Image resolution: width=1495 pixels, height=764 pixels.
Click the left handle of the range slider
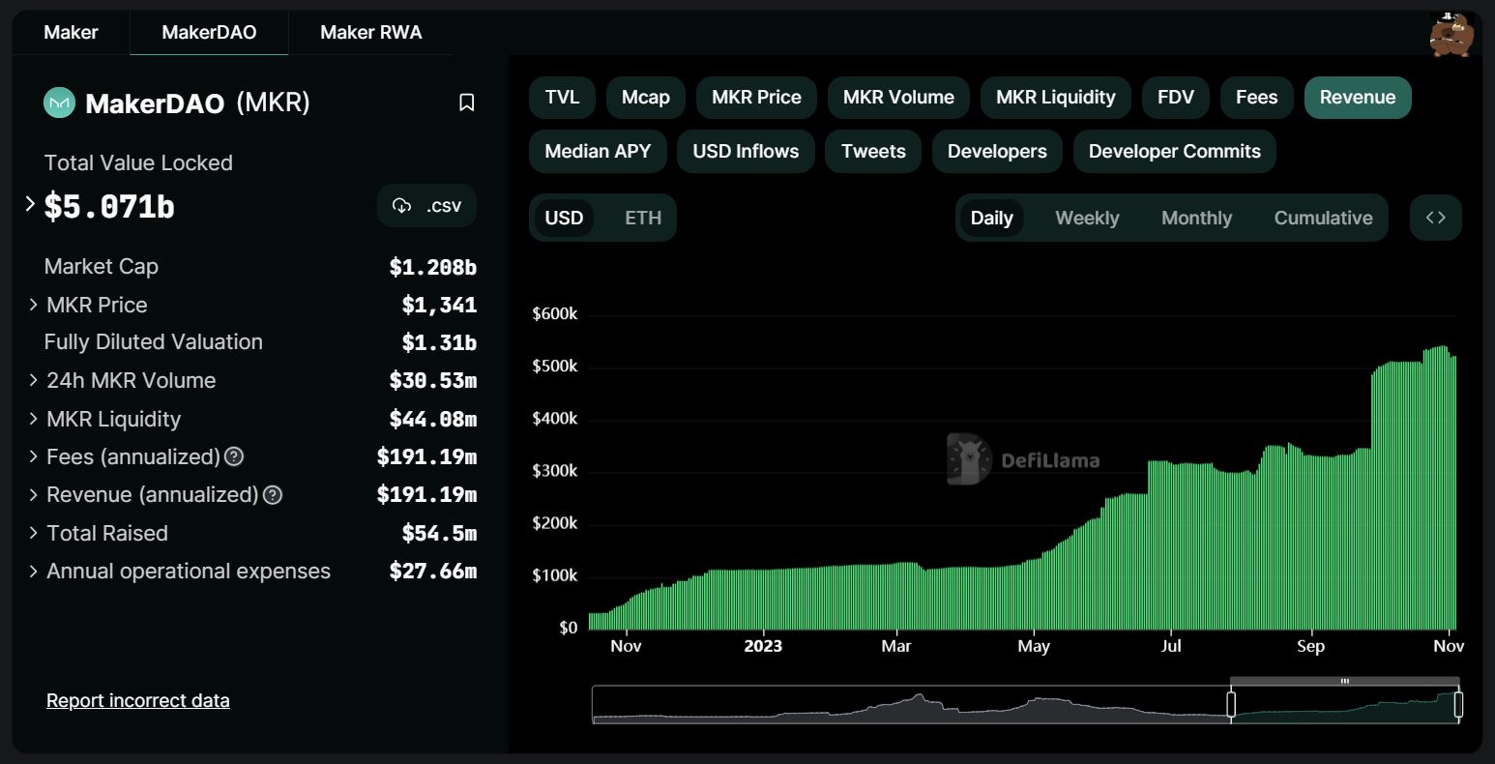[x=1231, y=704]
